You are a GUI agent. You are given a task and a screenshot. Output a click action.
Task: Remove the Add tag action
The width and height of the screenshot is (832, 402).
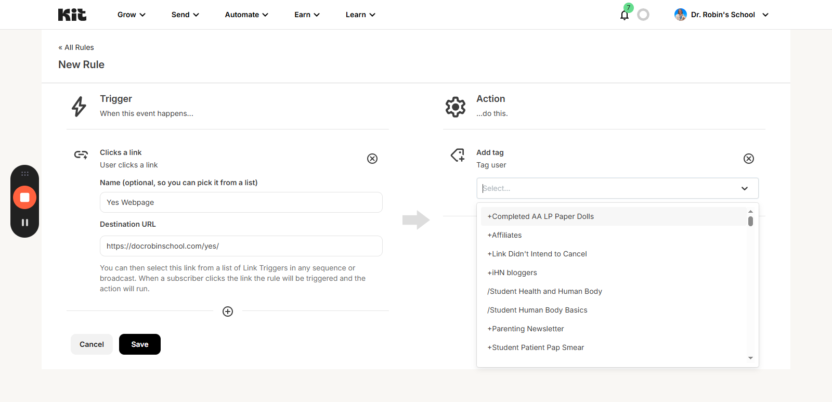(x=748, y=159)
